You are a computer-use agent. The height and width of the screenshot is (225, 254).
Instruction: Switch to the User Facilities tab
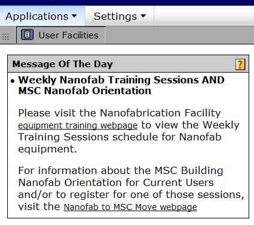(61, 35)
